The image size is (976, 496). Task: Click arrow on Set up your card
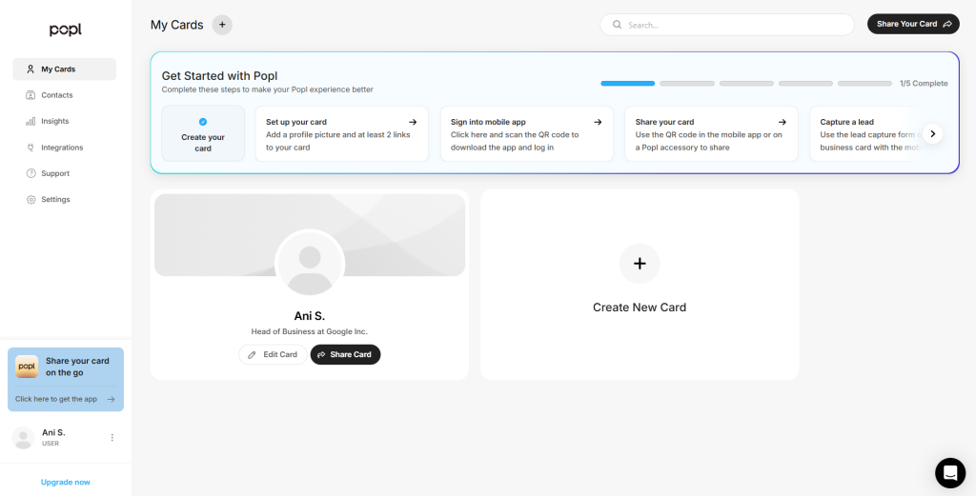[413, 122]
